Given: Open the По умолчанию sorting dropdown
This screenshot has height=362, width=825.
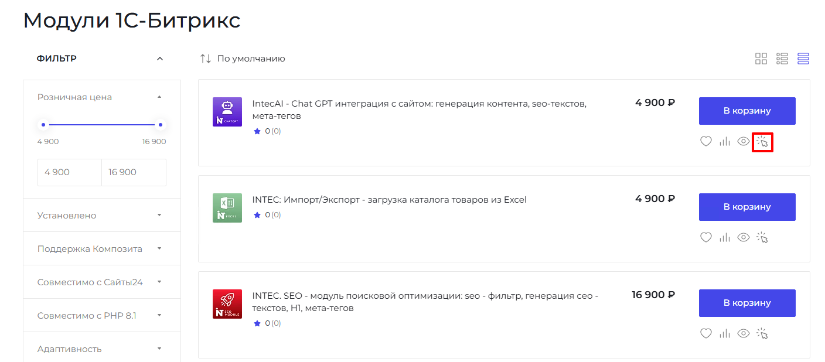Looking at the screenshot, I should tap(243, 59).
